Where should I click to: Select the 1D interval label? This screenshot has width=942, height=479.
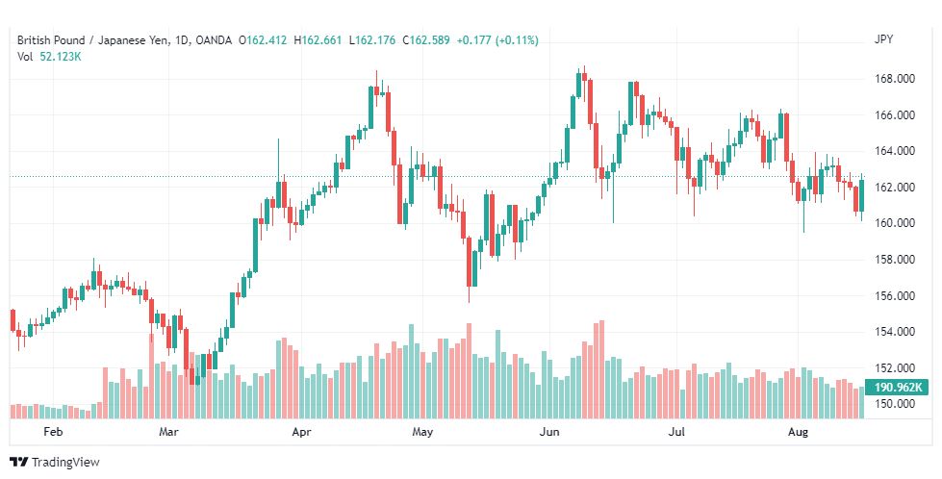coord(182,40)
